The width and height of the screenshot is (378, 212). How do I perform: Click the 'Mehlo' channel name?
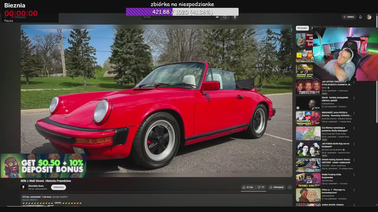[x=324, y=88]
